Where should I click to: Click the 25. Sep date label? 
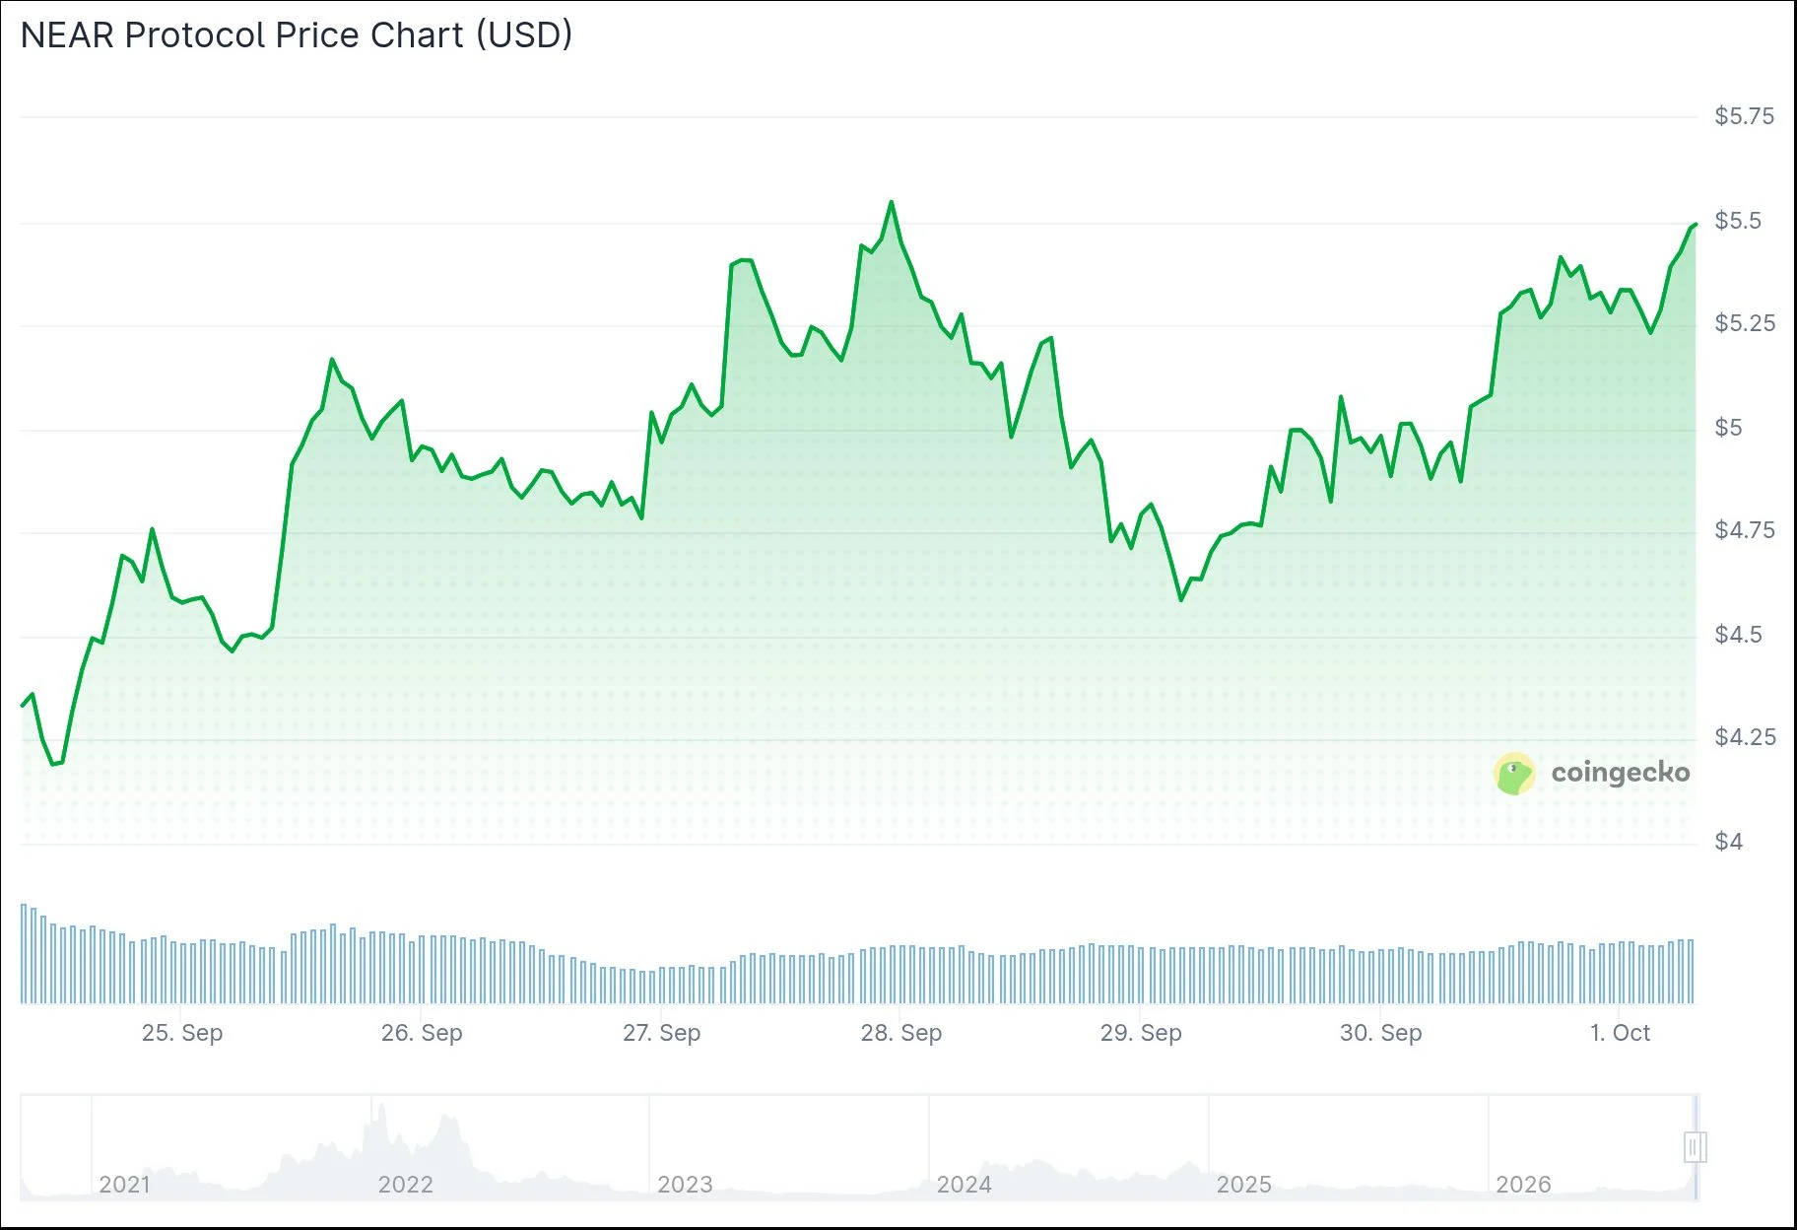click(182, 1033)
